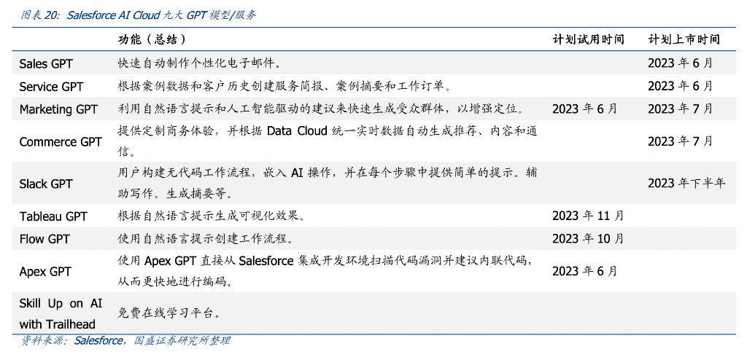Select the "2023 年 11 月" trial date cell
Screen dimensions: 747x357
tap(588, 216)
